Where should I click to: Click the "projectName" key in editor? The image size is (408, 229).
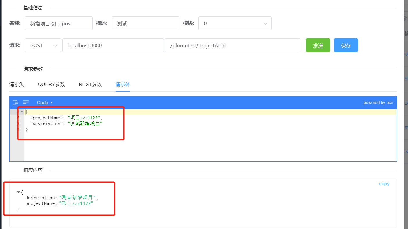click(46, 118)
